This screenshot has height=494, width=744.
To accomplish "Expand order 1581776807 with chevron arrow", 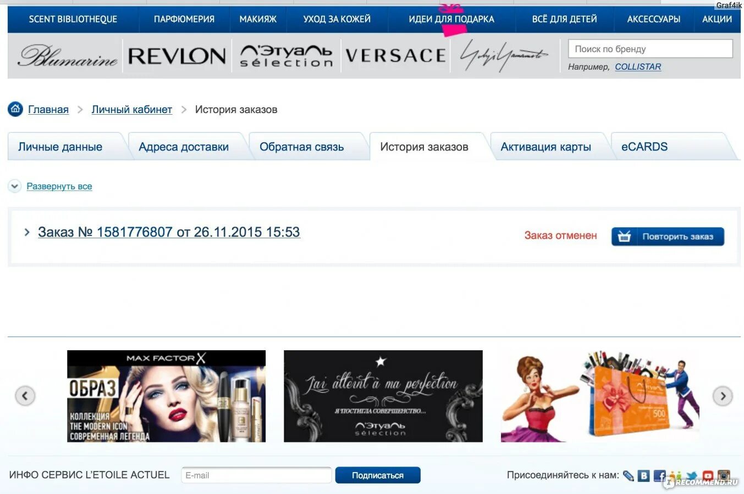I will point(27,232).
